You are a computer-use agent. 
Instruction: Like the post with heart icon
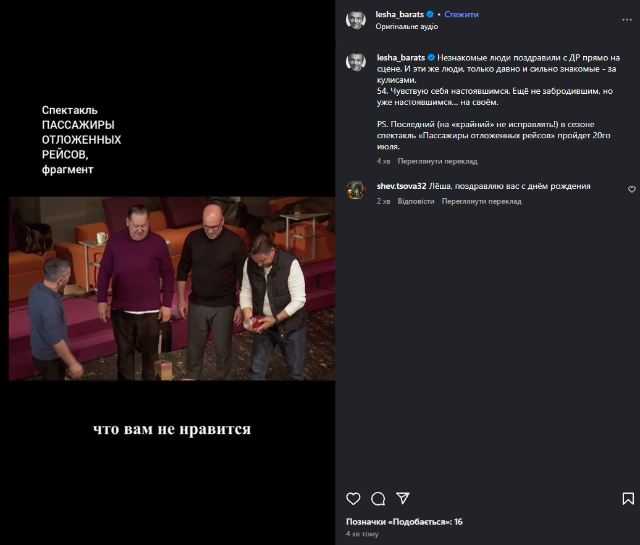353,498
